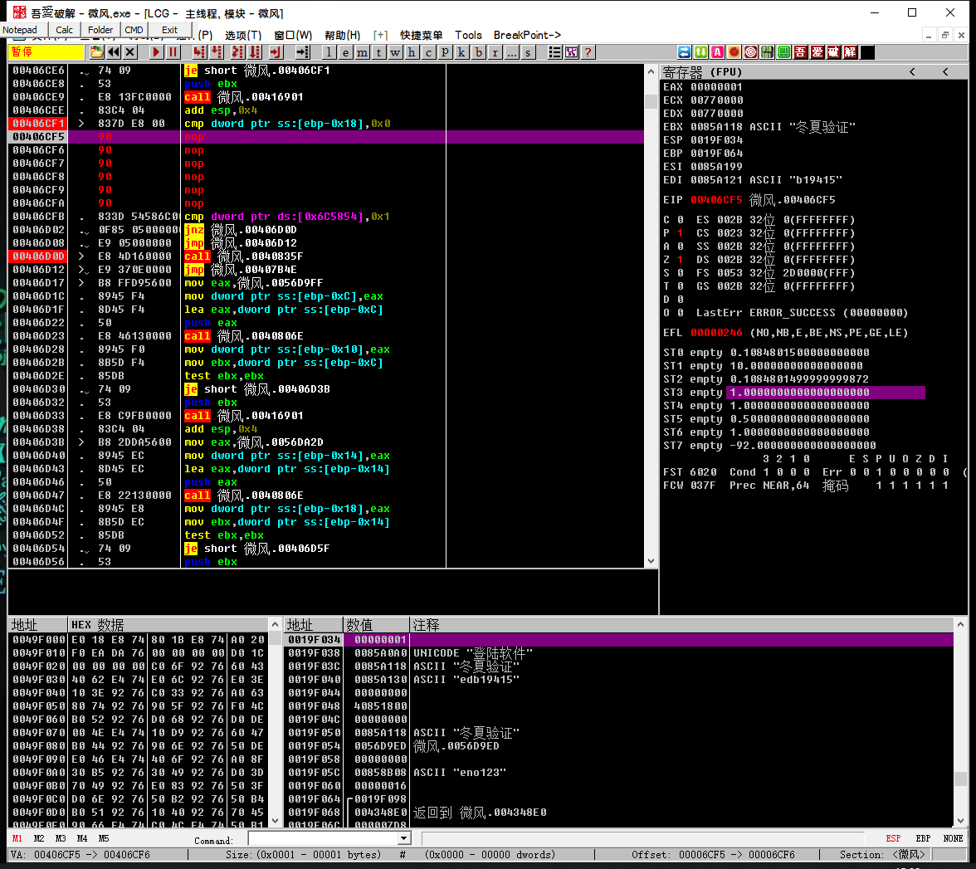The height and width of the screenshot is (869, 976).
Task: Click the list options toolbar icon
Action: (554, 52)
